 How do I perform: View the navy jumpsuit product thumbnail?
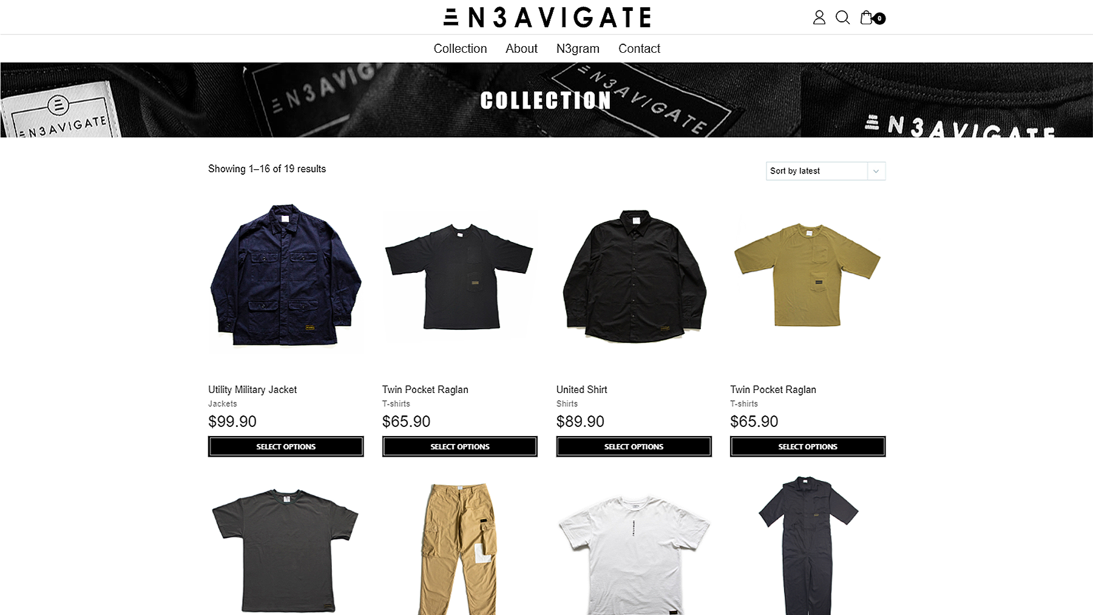[x=808, y=546]
